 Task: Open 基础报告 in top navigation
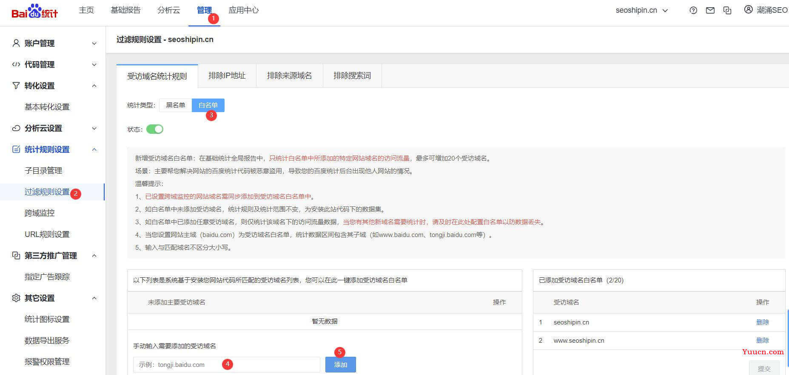[125, 10]
